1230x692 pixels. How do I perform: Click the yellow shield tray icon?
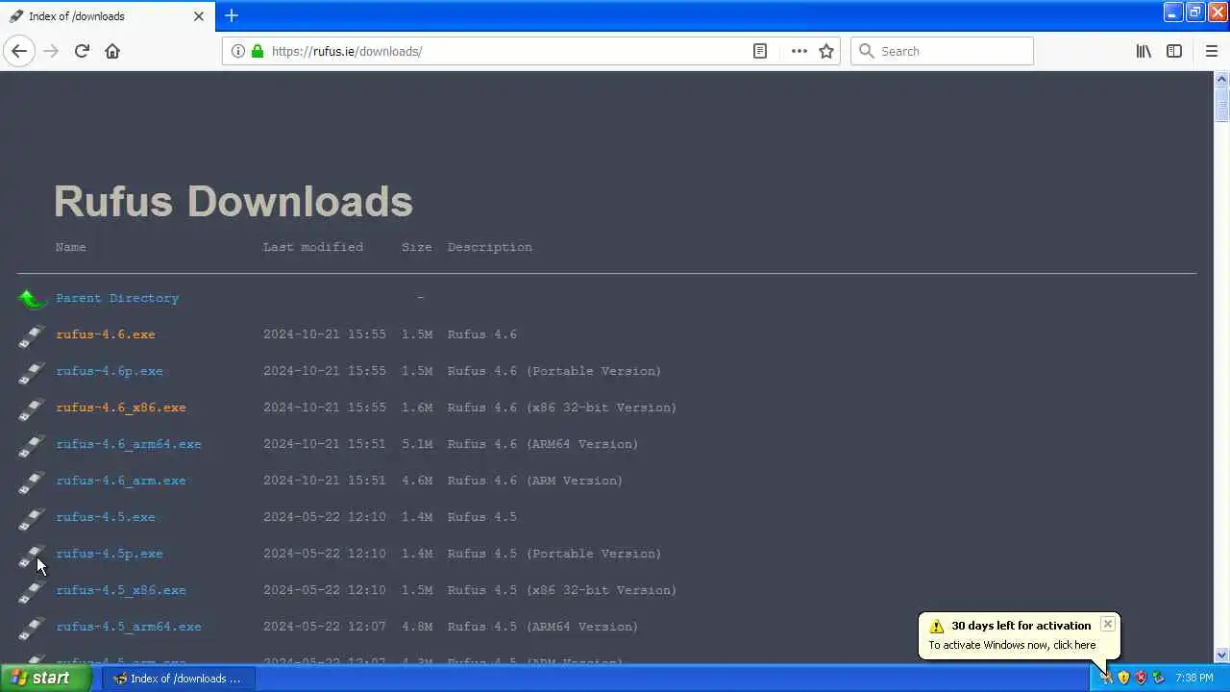tap(1123, 678)
